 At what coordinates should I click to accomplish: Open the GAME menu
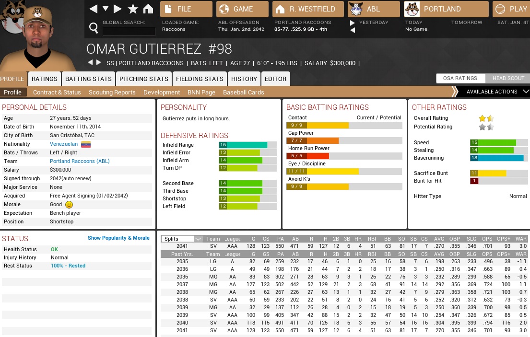click(242, 9)
